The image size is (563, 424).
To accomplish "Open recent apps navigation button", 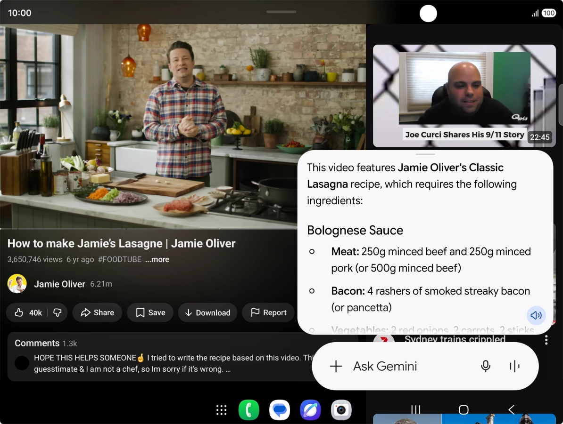I will pyautogui.click(x=416, y=410).
